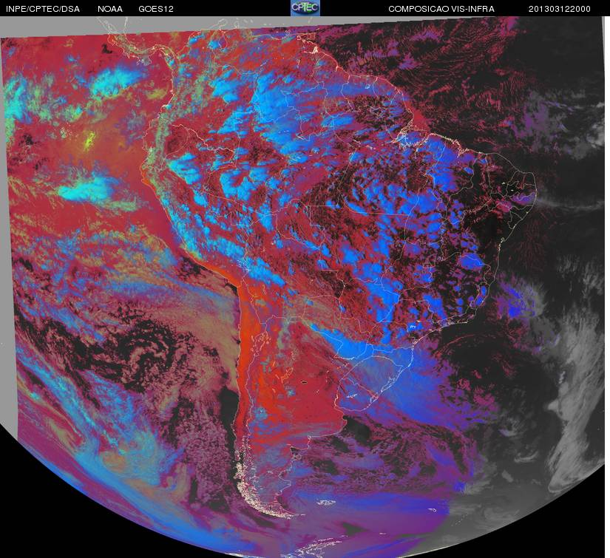Click the GOES12 satellite label
The image size is (610, 558).
(156, 9)
